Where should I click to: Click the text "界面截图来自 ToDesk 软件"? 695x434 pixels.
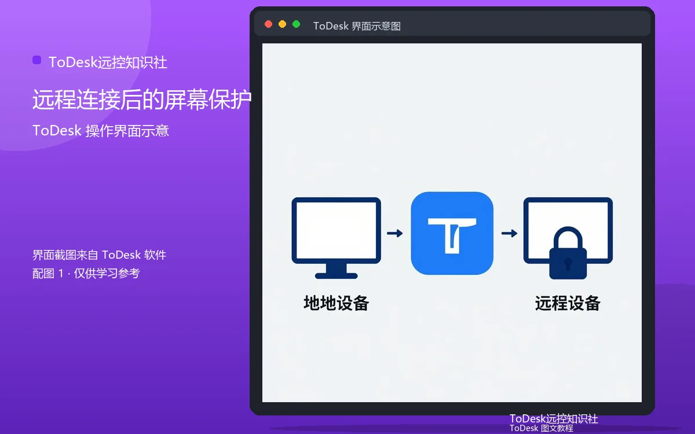tap(100, 255)
